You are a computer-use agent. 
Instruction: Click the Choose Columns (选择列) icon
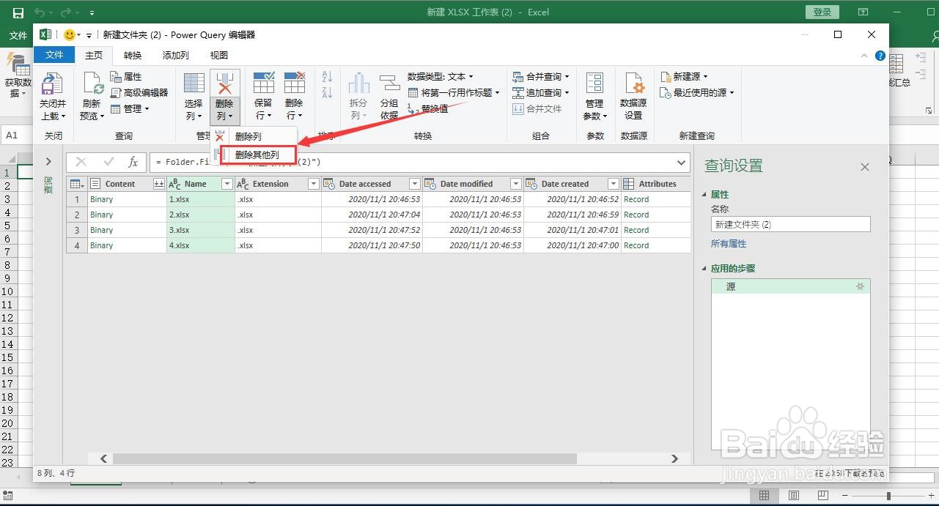click(194, 83)
